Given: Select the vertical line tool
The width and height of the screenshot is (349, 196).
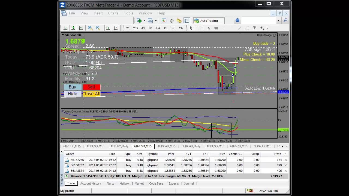Looking at the screenshot, I should pos(224,28).
